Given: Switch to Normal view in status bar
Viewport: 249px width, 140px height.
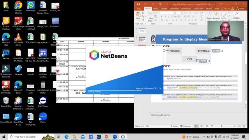Looking at the screenshot, I should point(196,126).
